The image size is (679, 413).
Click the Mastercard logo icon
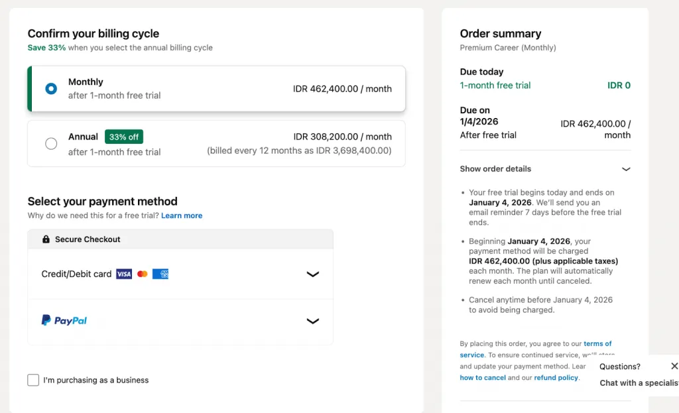[x=142, y=274]
